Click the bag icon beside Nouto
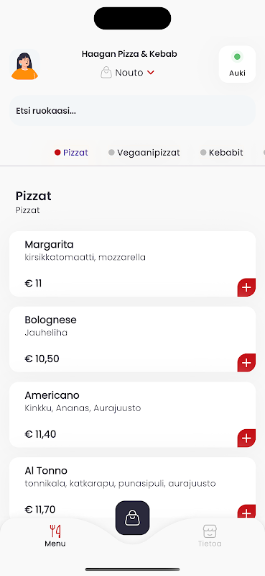 (106, 73)
